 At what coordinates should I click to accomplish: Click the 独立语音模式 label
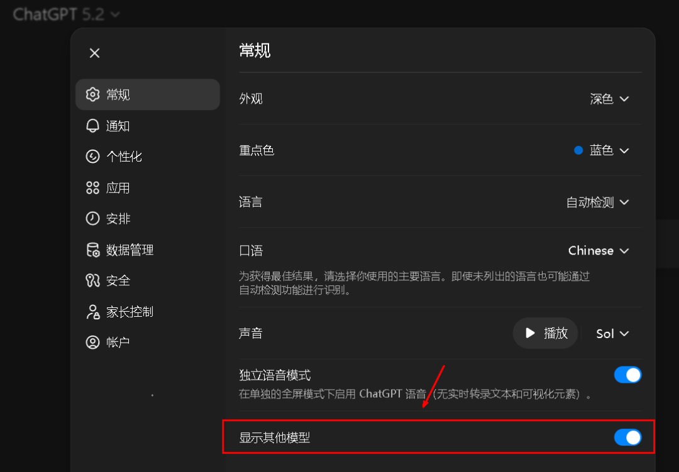(275, 375)
